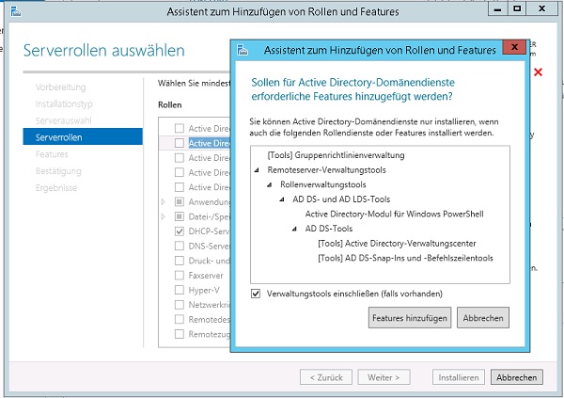Screen dimensions: 564x398
Task: Check the Druck- und role checkbox
Action: point(180,261)
